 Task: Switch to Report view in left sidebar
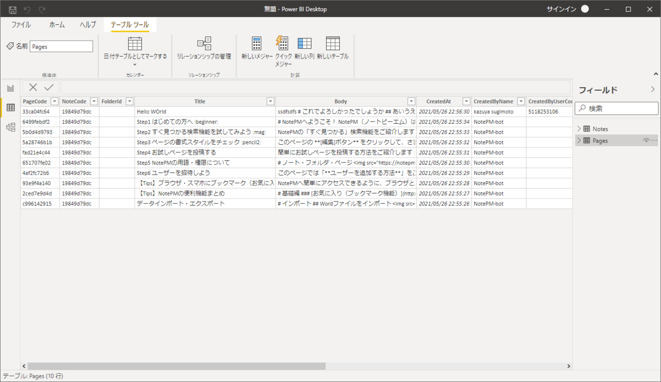click(10, 89)
